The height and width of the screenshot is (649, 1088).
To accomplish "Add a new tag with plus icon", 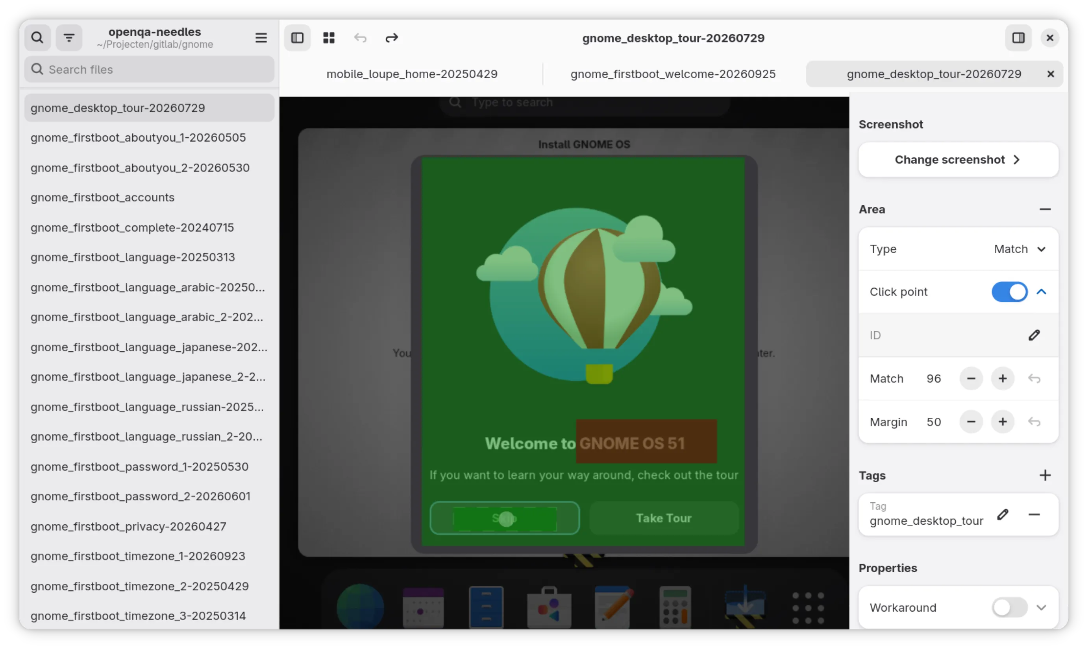I will click(x=1045, y=475).
